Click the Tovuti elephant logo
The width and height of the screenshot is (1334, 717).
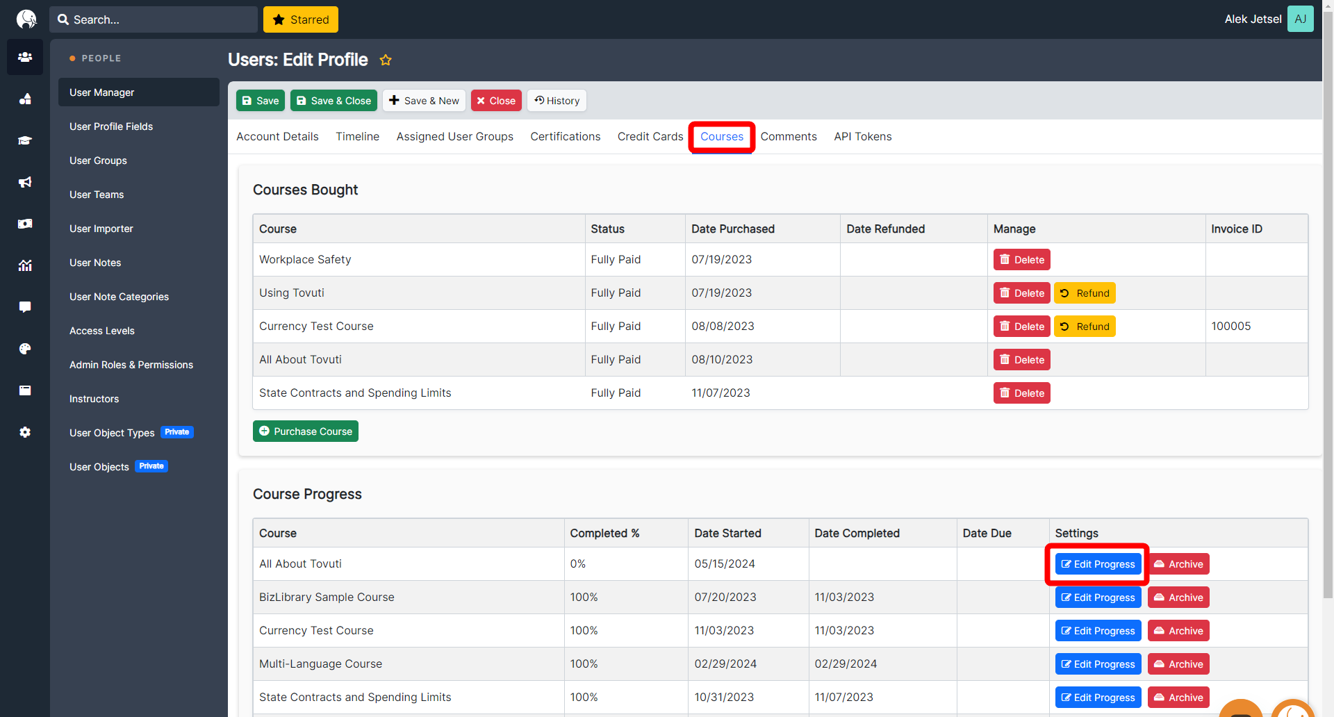click(x=26, y=19)
